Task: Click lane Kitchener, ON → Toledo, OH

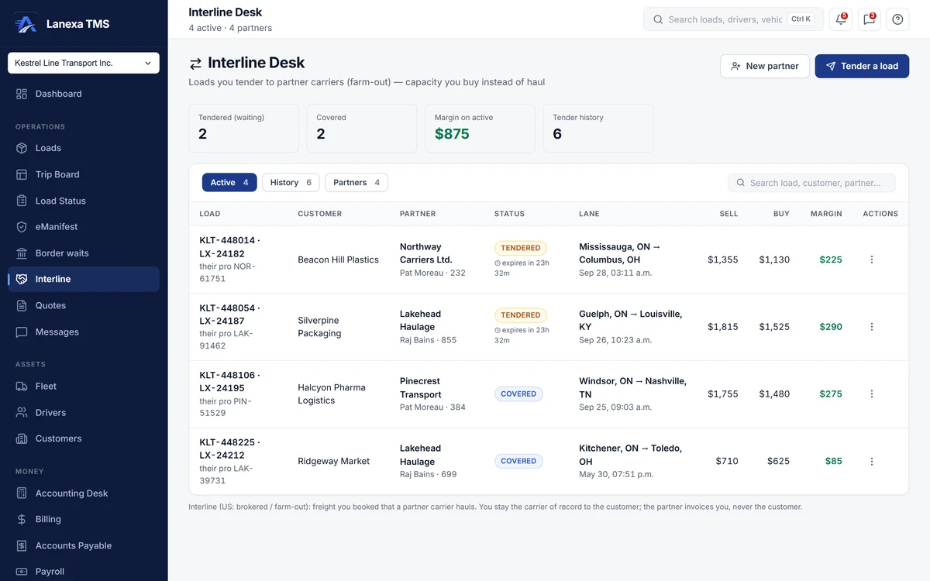Action: pyautogui.click(x=632, y=455)
